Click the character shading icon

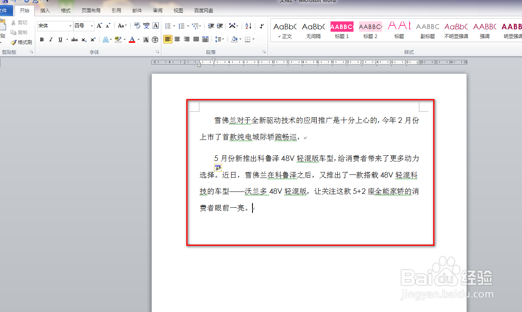click(146, 40)
